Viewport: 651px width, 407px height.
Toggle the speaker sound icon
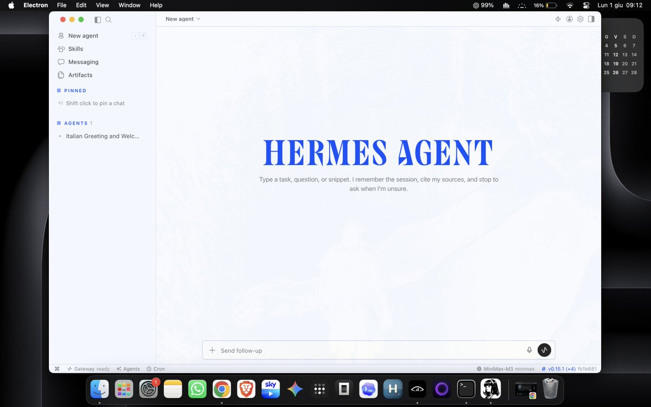[558, 19]
